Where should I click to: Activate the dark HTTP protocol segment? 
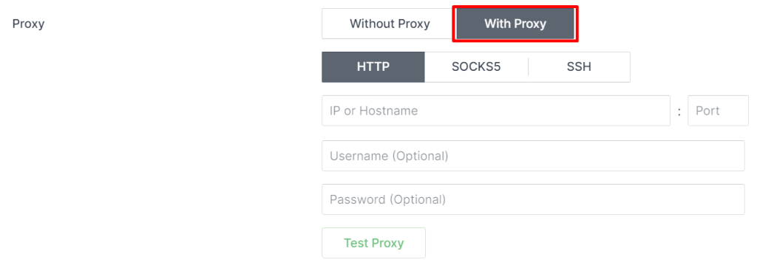coord(373,67)
